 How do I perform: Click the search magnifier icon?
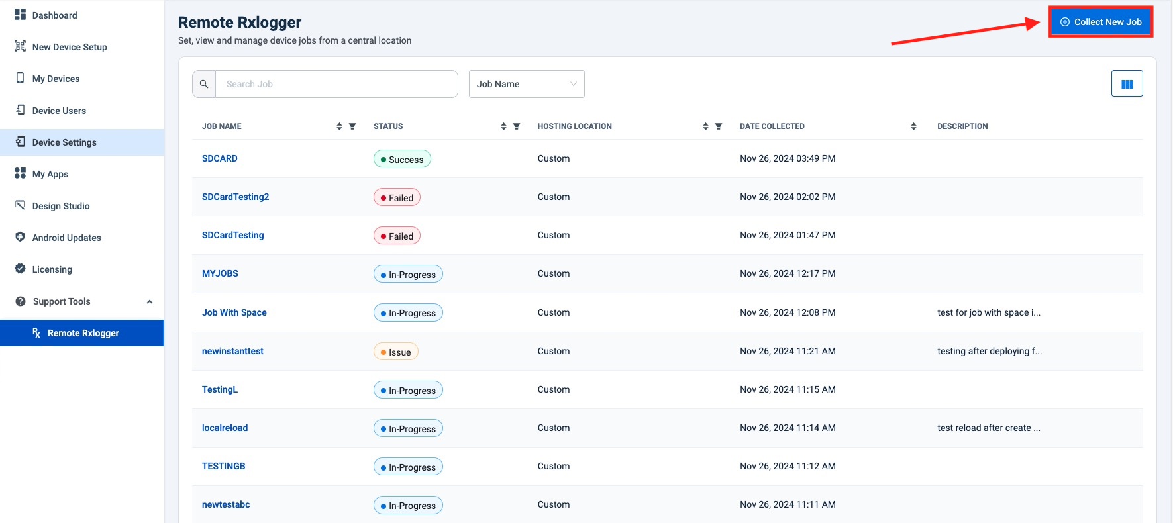204,84
